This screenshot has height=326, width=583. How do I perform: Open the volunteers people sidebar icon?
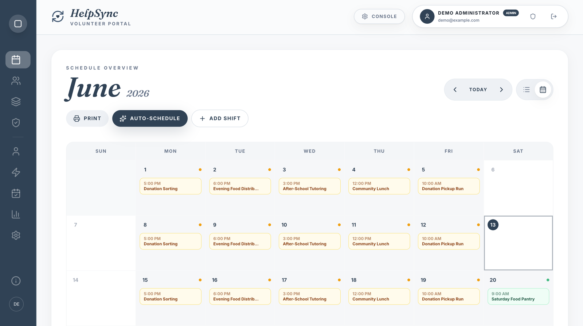pos(16,81)
